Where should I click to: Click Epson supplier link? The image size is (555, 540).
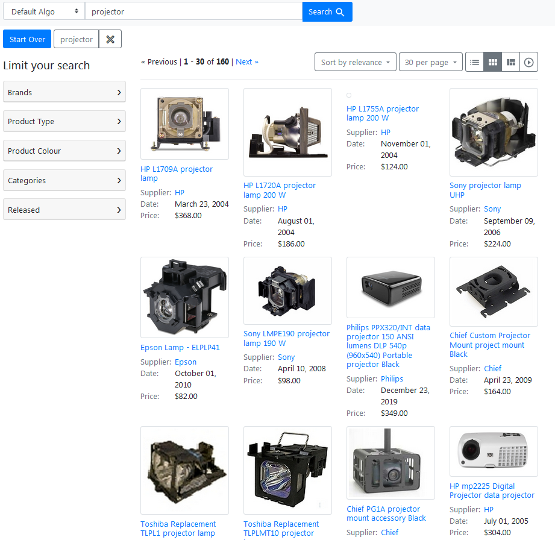186,362
